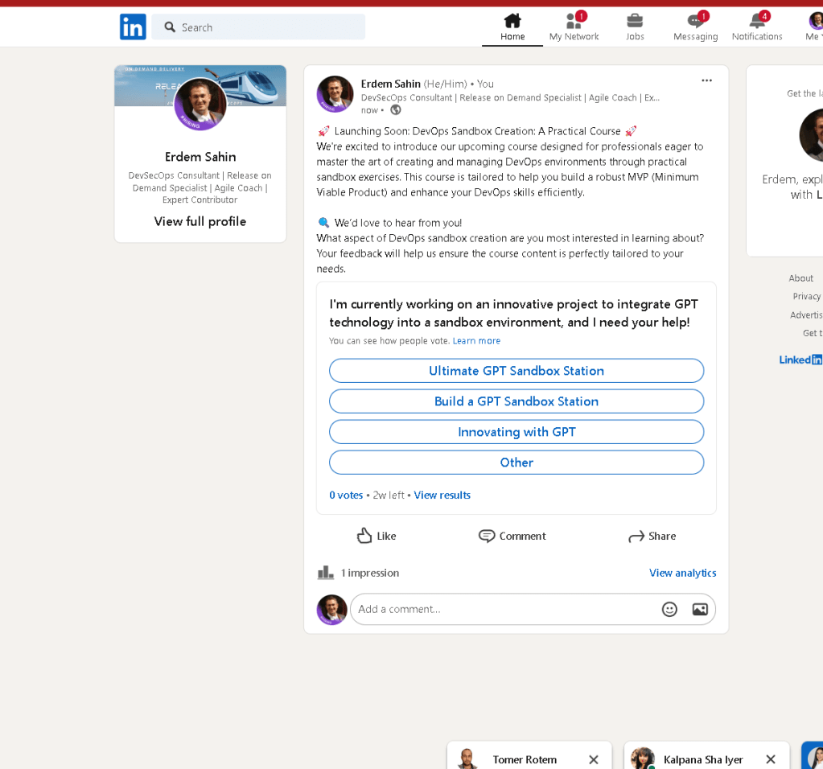This screenshot has height=769, width=823.
Task: Click View results link
Action: point(442,495)
